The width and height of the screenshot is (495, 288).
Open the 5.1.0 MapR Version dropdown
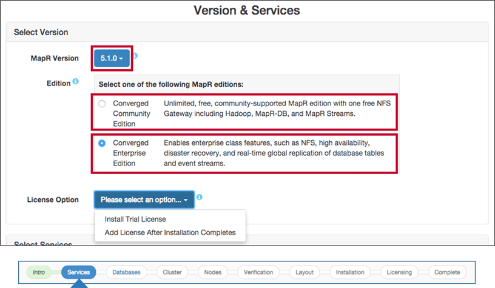coord(112,58)
